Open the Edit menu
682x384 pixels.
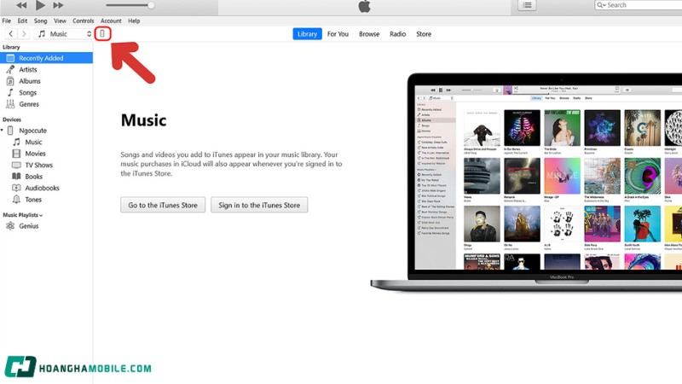coord(22,20)
